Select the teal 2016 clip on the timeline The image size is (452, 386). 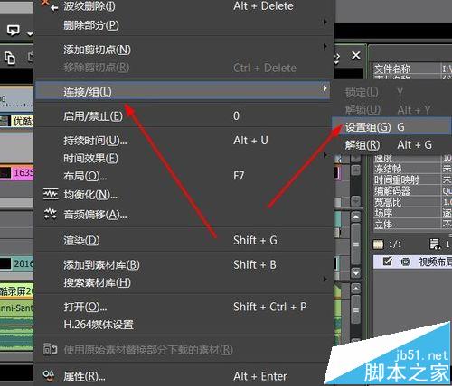point(17,263)
